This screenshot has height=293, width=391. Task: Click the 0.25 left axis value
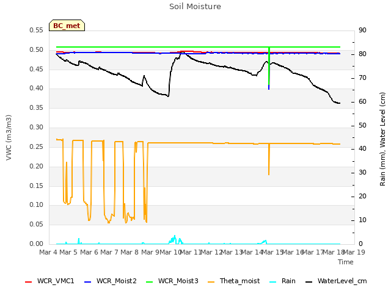(x=37, y=146)
